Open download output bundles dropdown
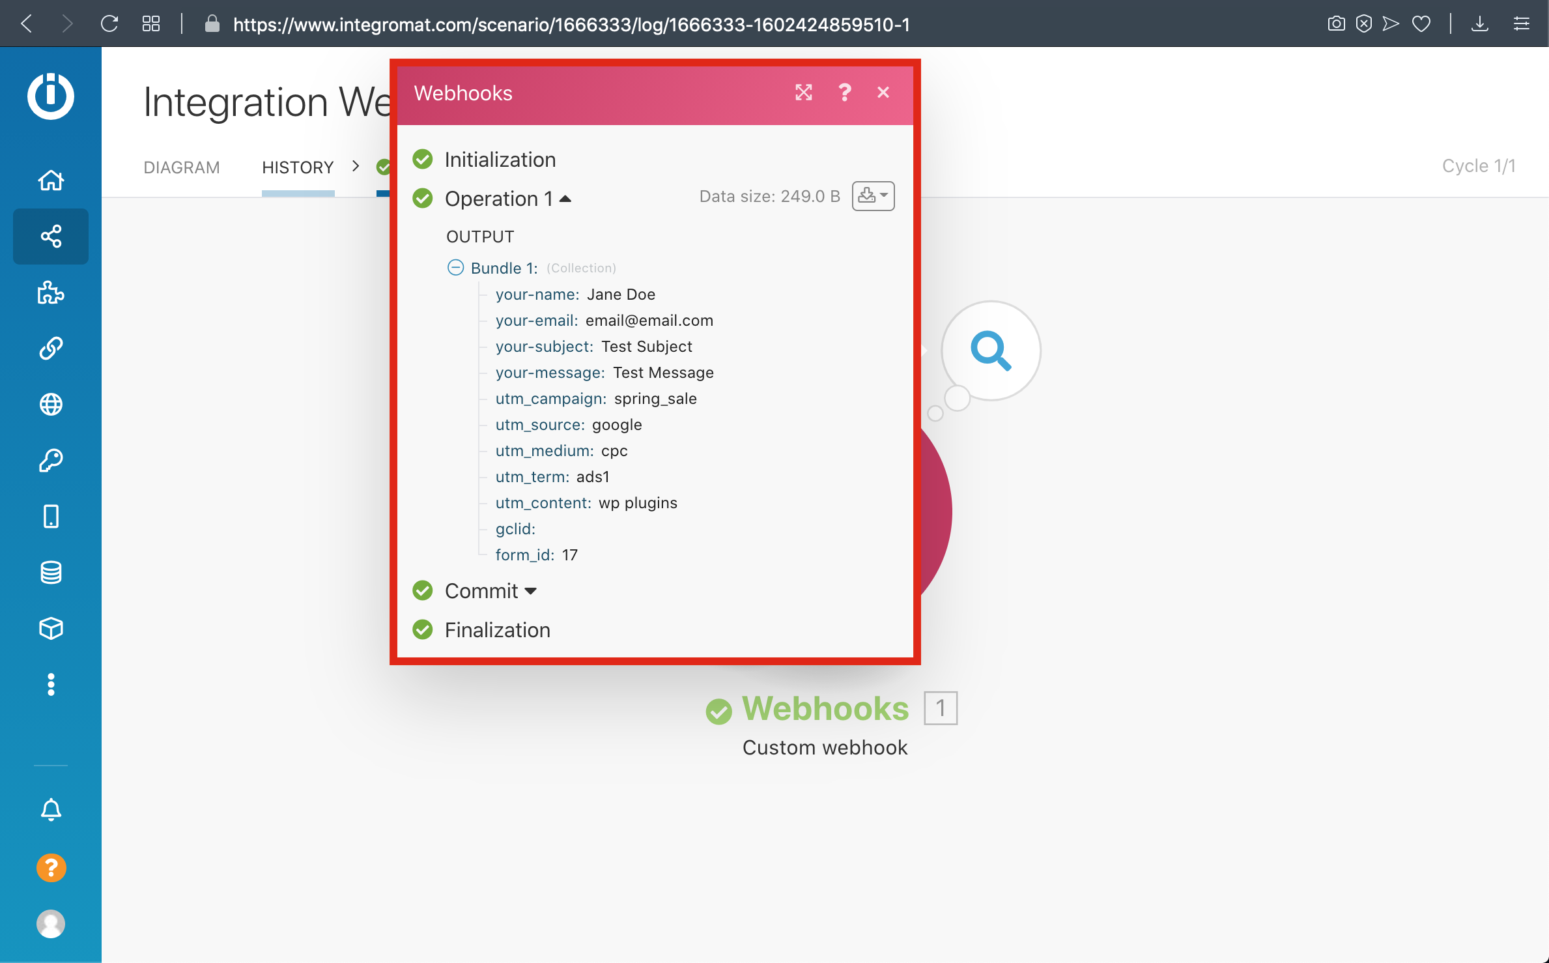Screen dimensions: 1549x963 873,196
